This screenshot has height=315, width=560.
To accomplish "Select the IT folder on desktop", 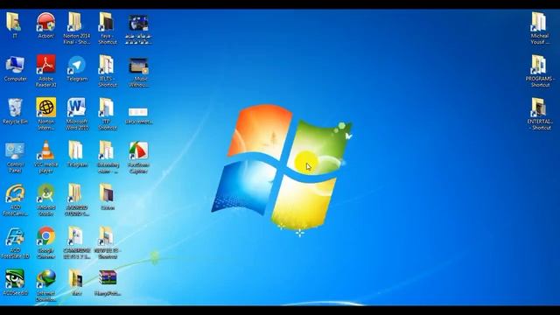I will point(14,25).
